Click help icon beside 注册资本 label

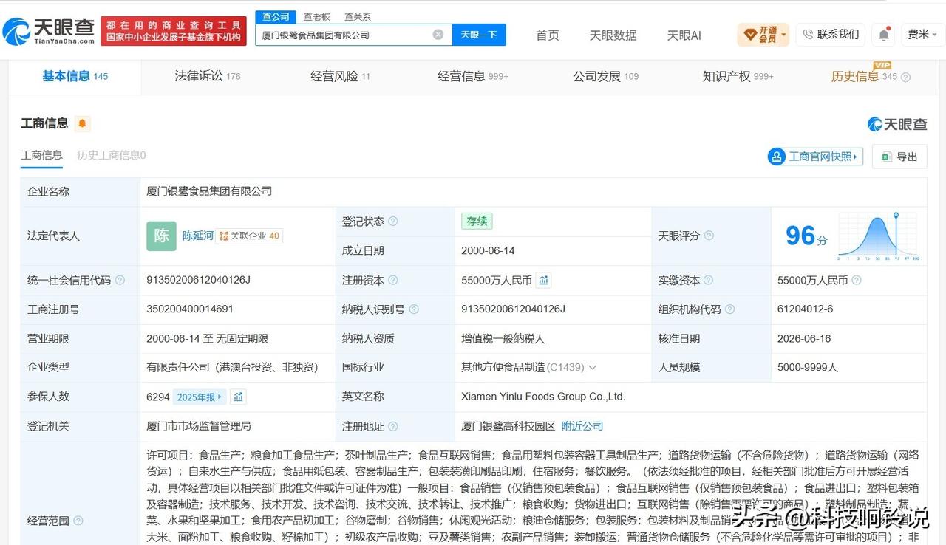click(x=393, y=281)
